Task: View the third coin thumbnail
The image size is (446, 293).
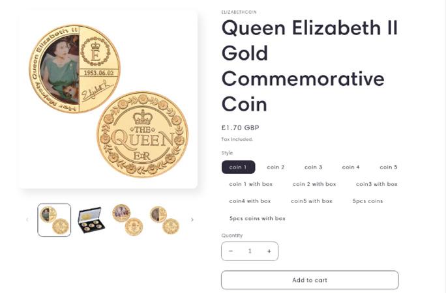Action: (x=126, y=220)
